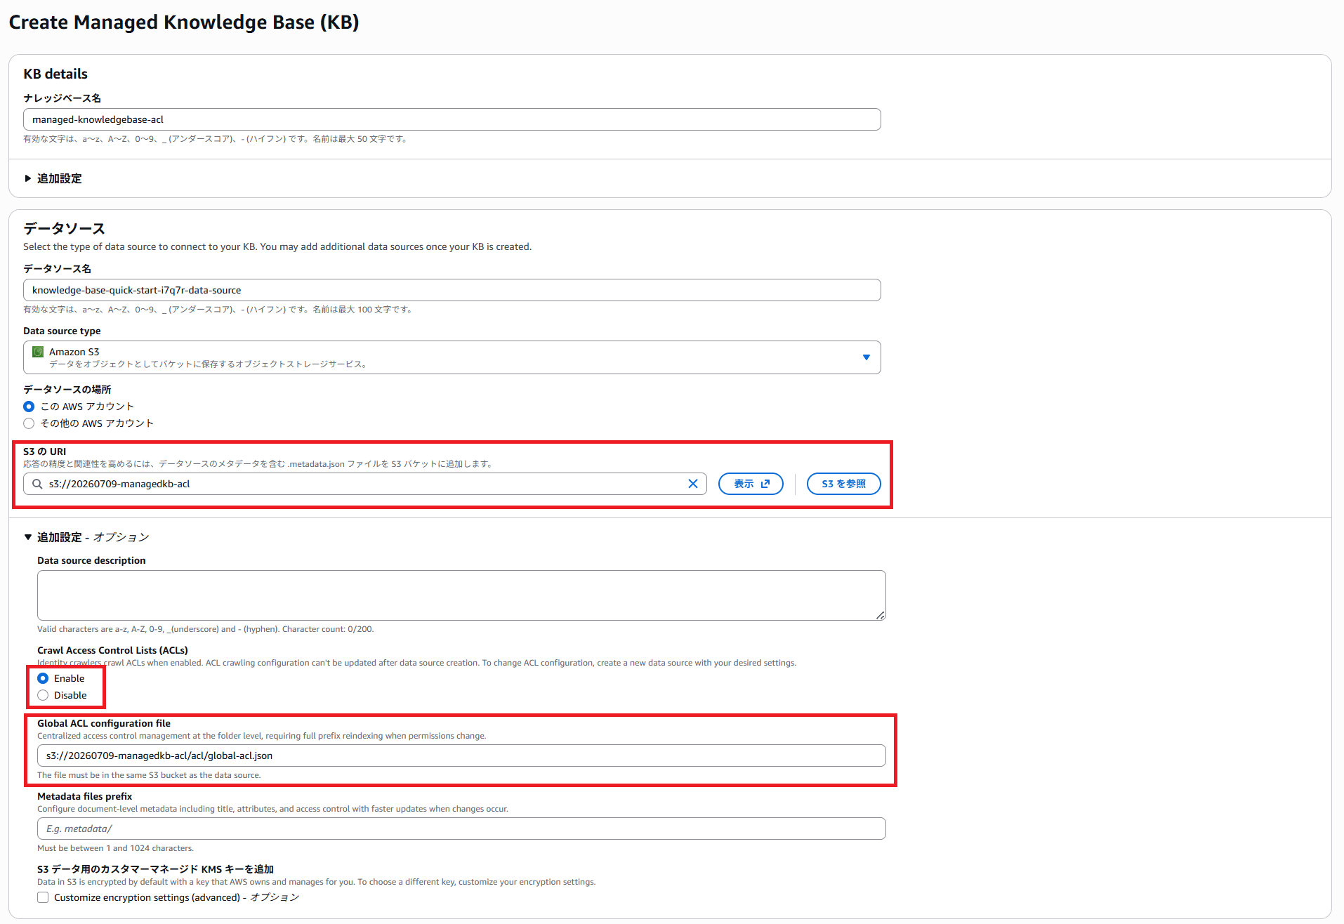
Task: Click external link icon on 表示 button
Action: (x=765, y=484)
